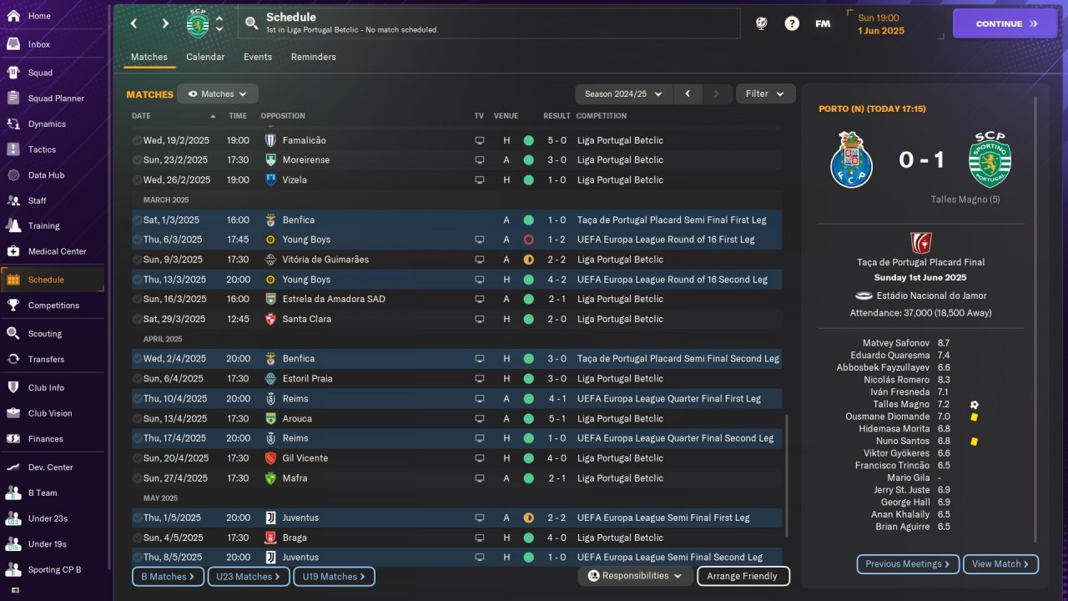Click the FM logo menu icon
1068x601 pixels.
click(823, 23)
